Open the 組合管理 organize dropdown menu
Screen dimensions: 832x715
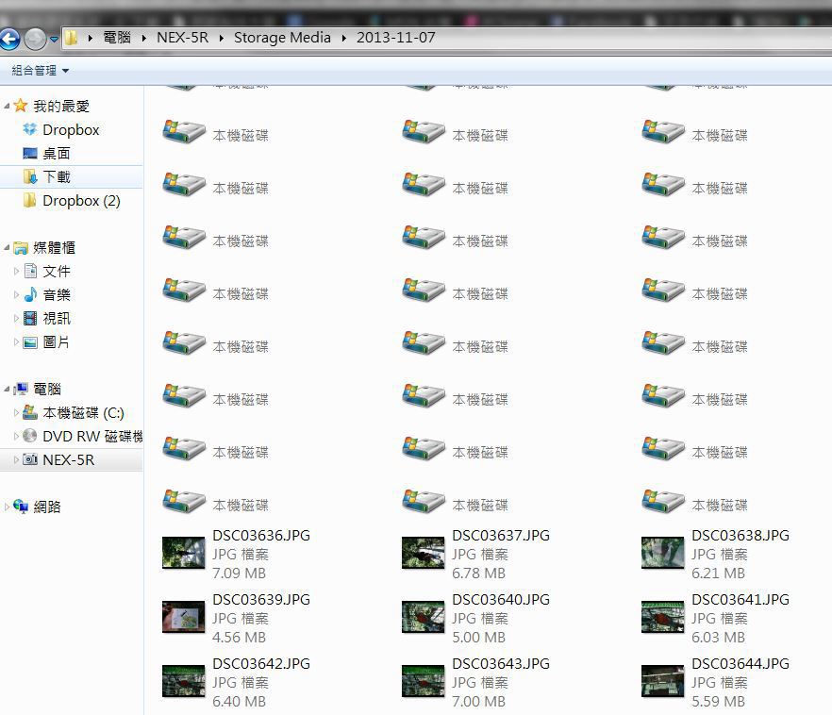point(40,71)
